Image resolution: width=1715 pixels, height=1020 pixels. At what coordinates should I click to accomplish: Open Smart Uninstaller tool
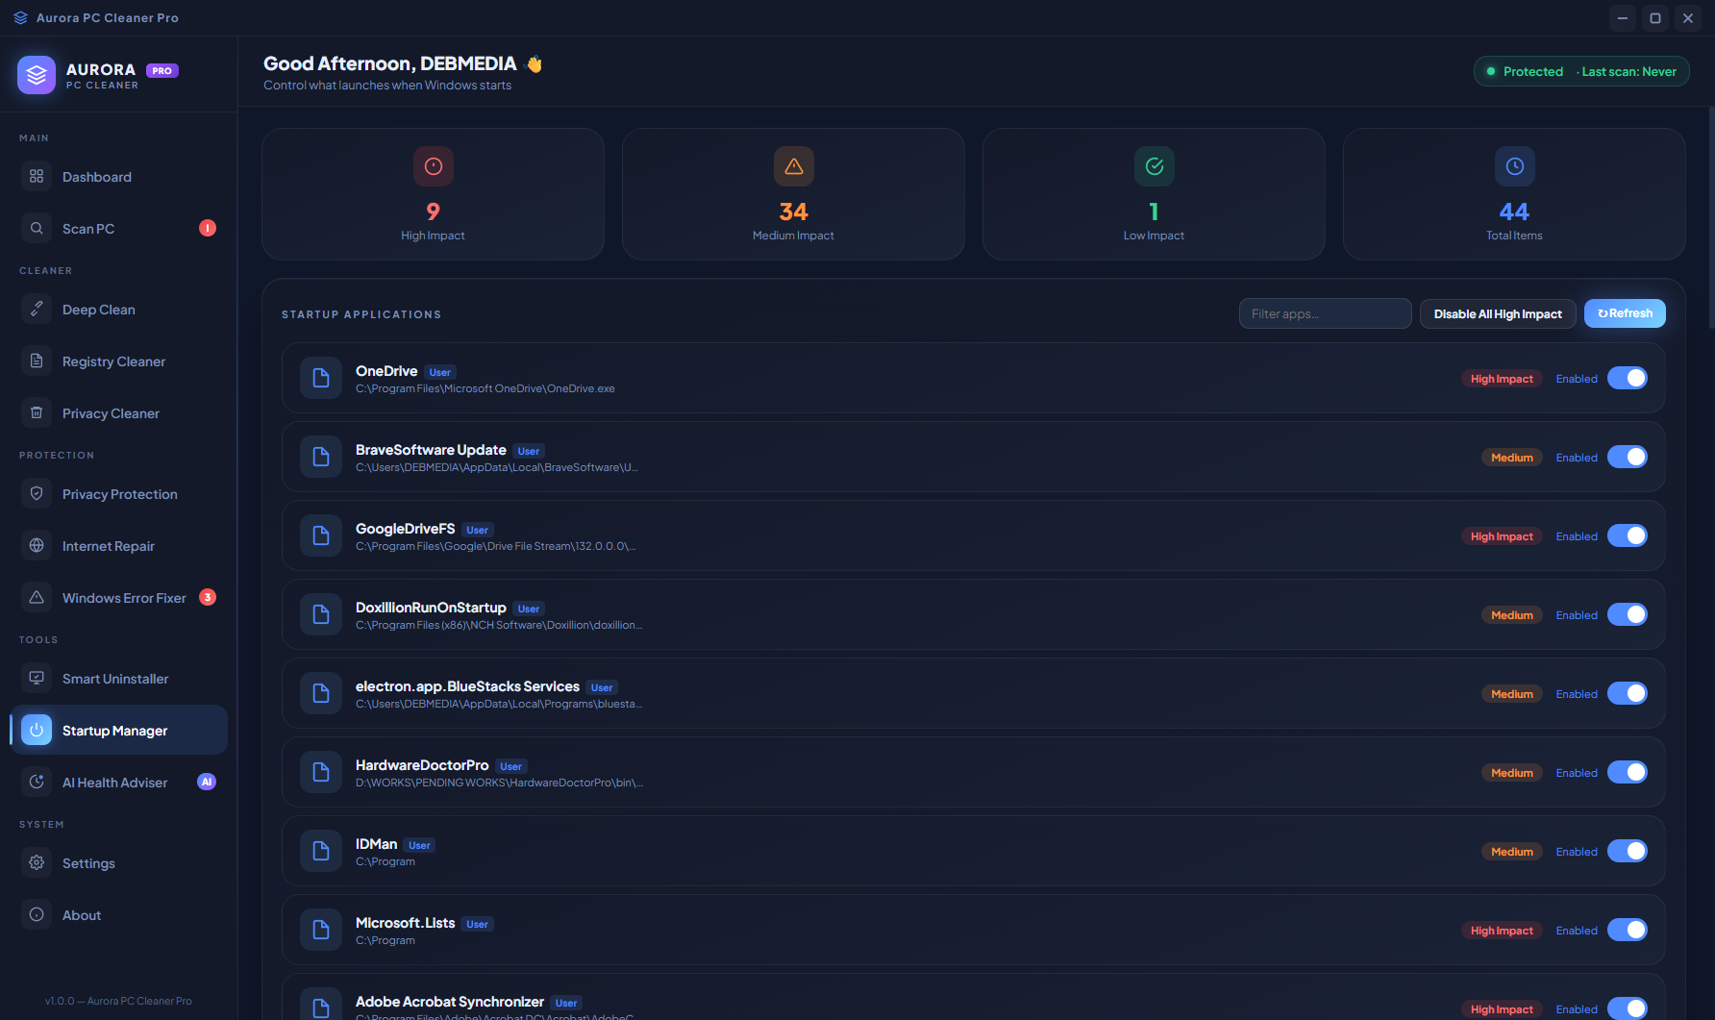(119, 679)
